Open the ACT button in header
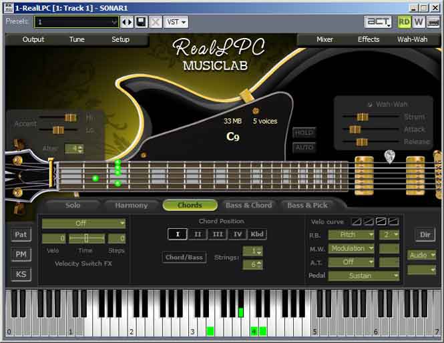This screenshot has width=444, height=343. click(379, 22)
